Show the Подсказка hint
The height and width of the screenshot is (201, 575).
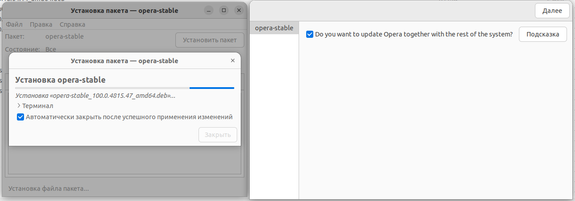(x=543, y=34)
